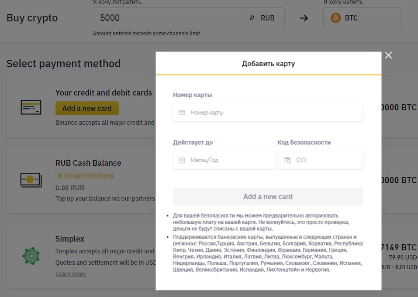Image resolution: width=418 pixels, height=297 pixels.
Task: Close the Добавить карту dialog
Action: (388, 55)
